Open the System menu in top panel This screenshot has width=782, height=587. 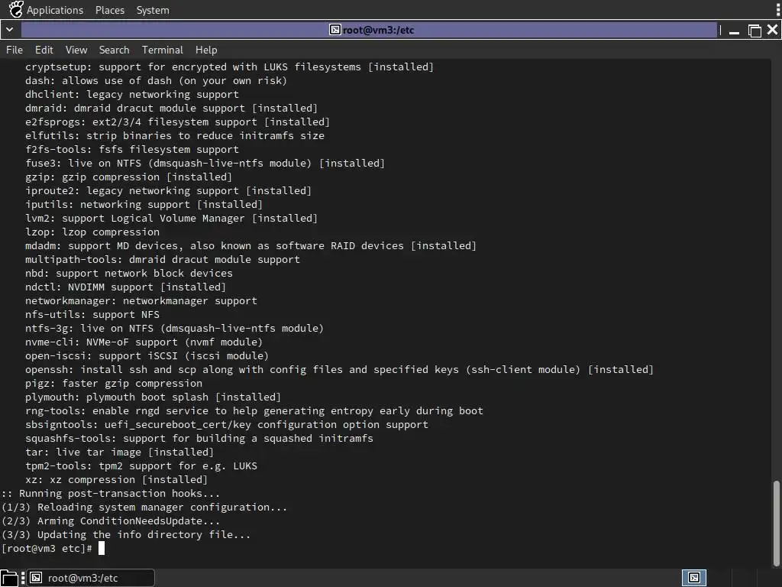point(153,10)
